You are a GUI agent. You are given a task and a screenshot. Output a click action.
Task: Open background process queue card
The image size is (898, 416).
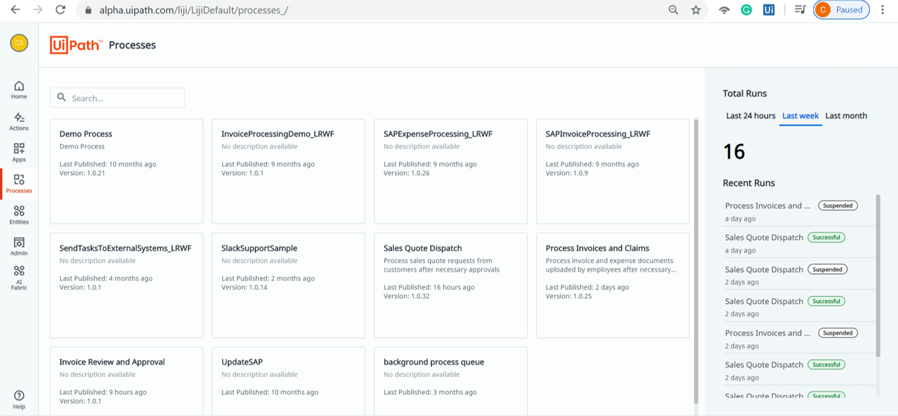pyautogui.click(x=451, y=381)
